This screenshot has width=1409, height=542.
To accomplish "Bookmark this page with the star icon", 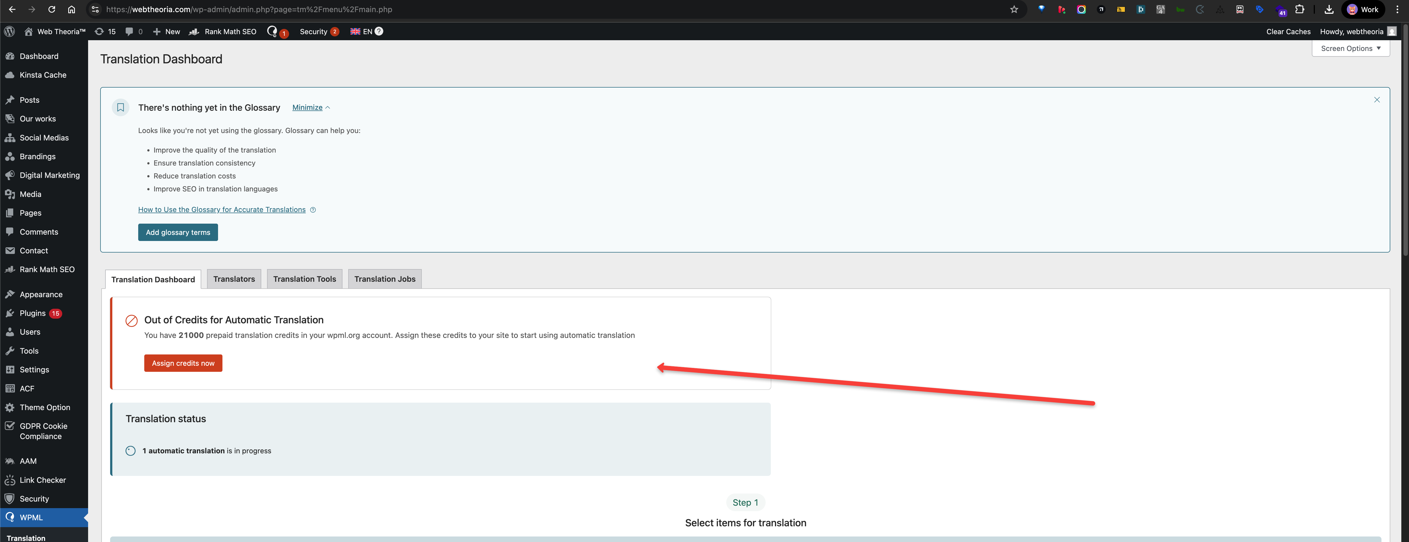I will 1014,9.
